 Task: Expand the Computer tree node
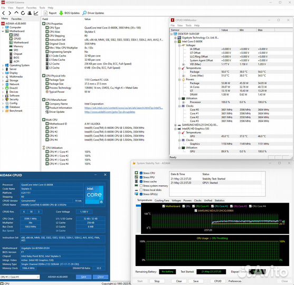coord(3,27)
